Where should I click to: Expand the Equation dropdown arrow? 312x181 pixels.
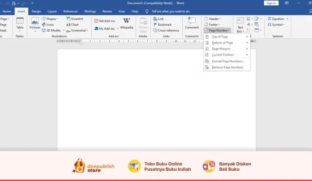287,19
